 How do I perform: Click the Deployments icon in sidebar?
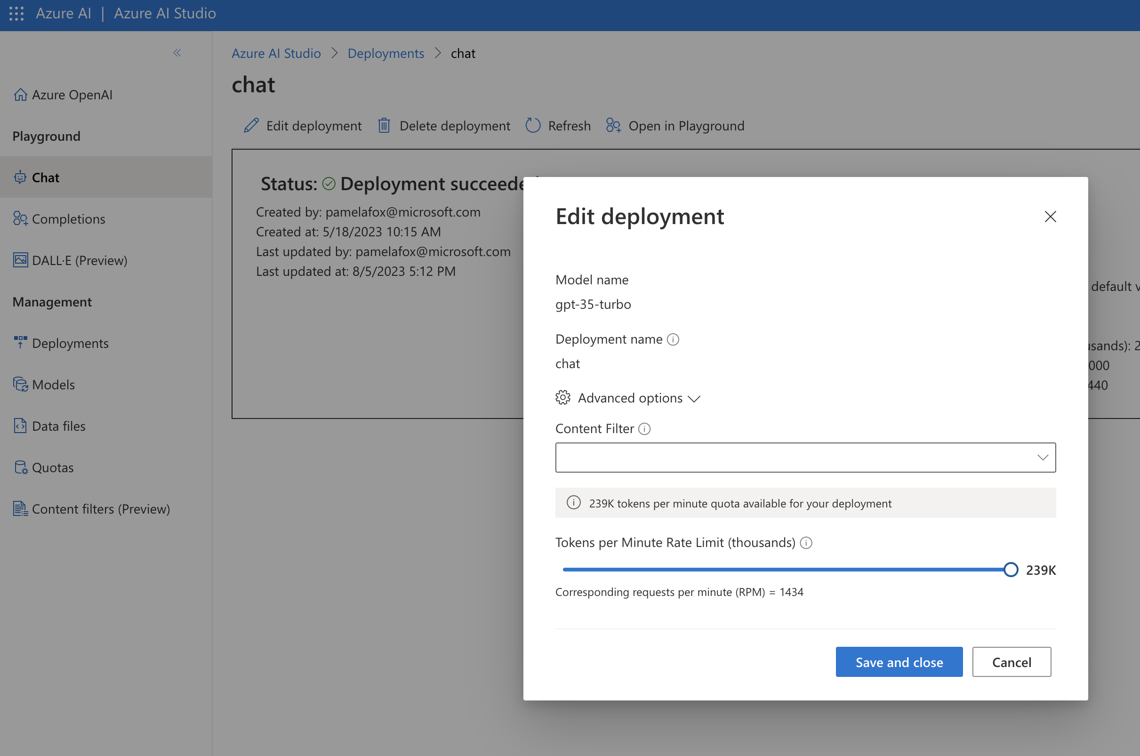(x=20, y=342)
